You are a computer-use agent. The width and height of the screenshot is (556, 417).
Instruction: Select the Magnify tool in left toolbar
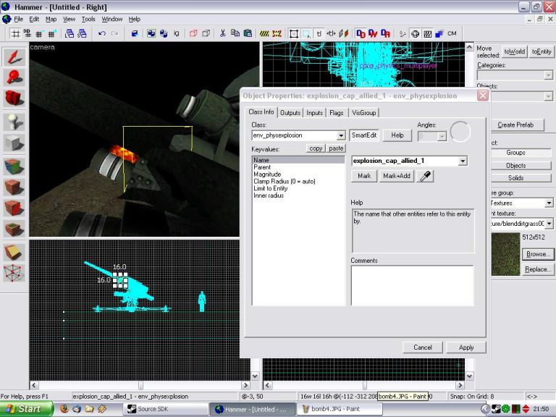14,77
